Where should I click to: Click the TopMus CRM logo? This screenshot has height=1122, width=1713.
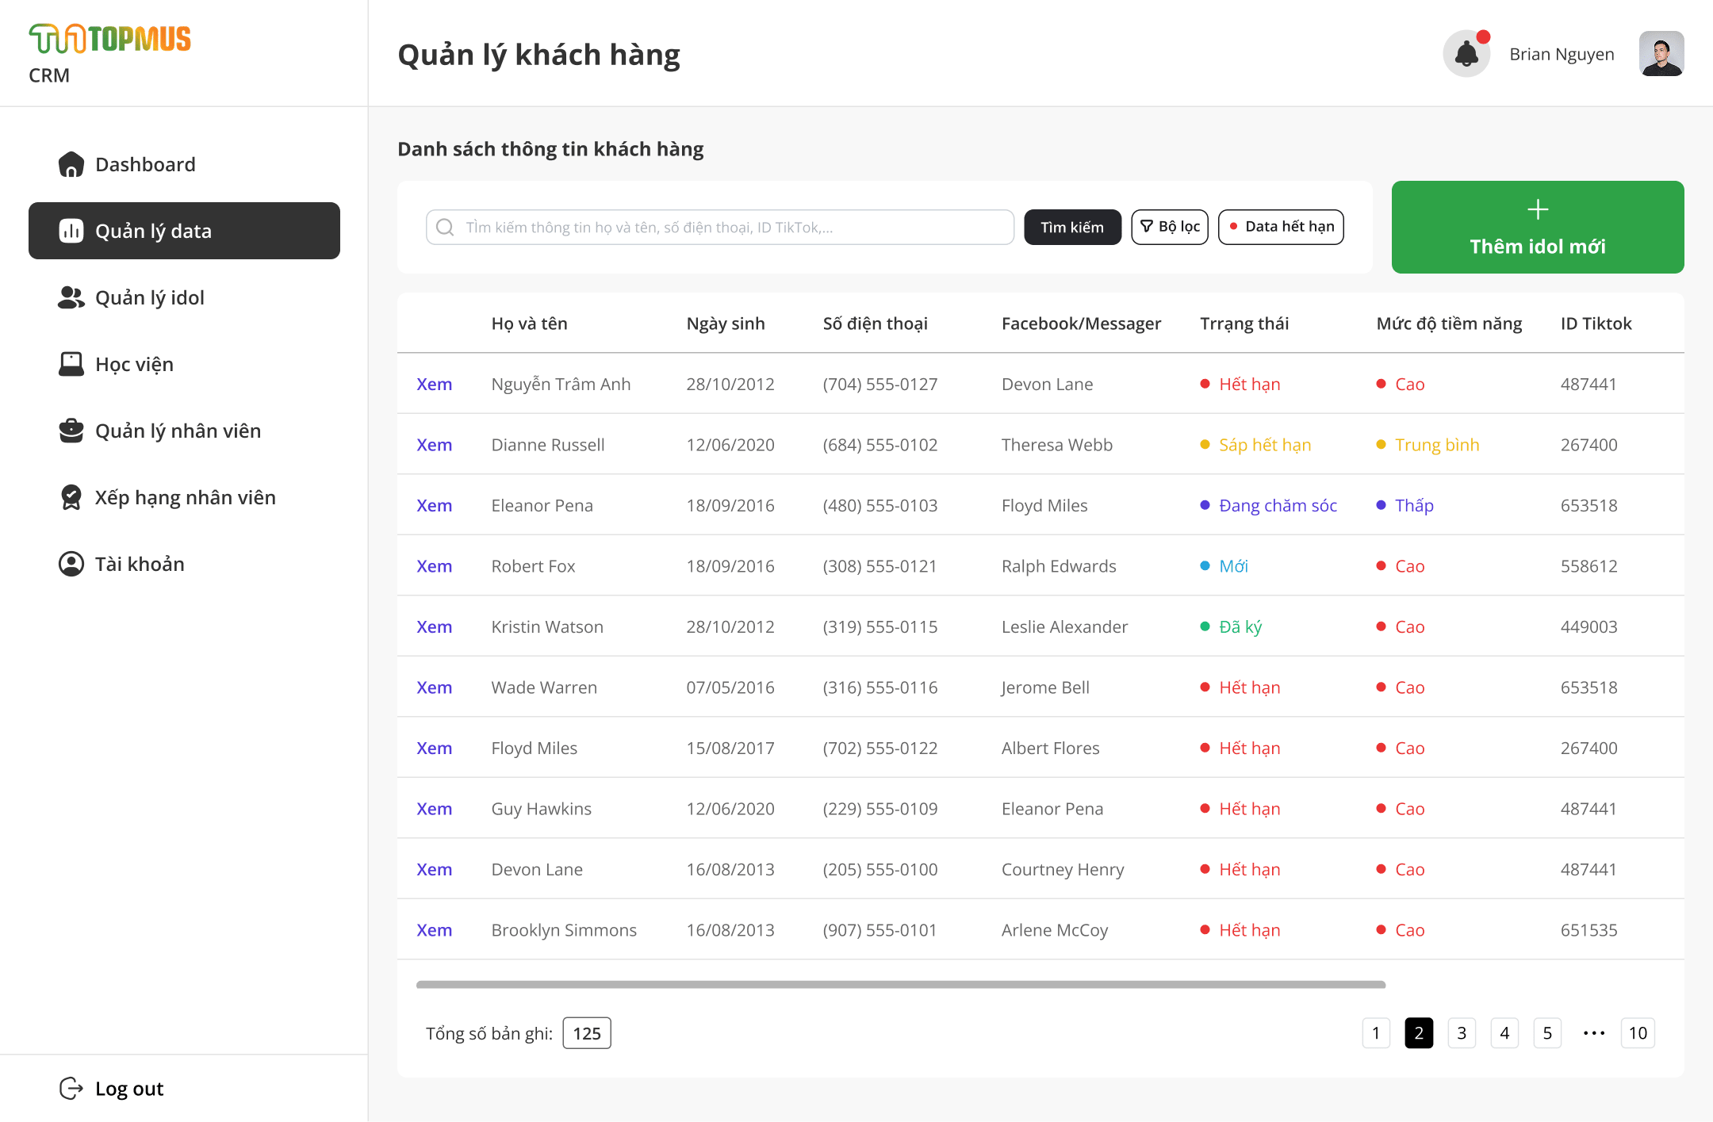[110, 40]
